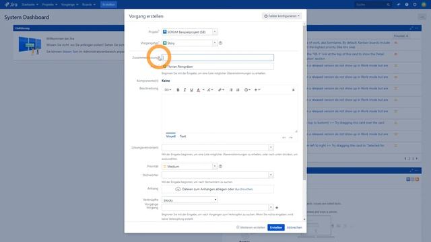Toggle italic formatting in the description editor
This screenshot has height=242, width=431.
click(185, 89)
